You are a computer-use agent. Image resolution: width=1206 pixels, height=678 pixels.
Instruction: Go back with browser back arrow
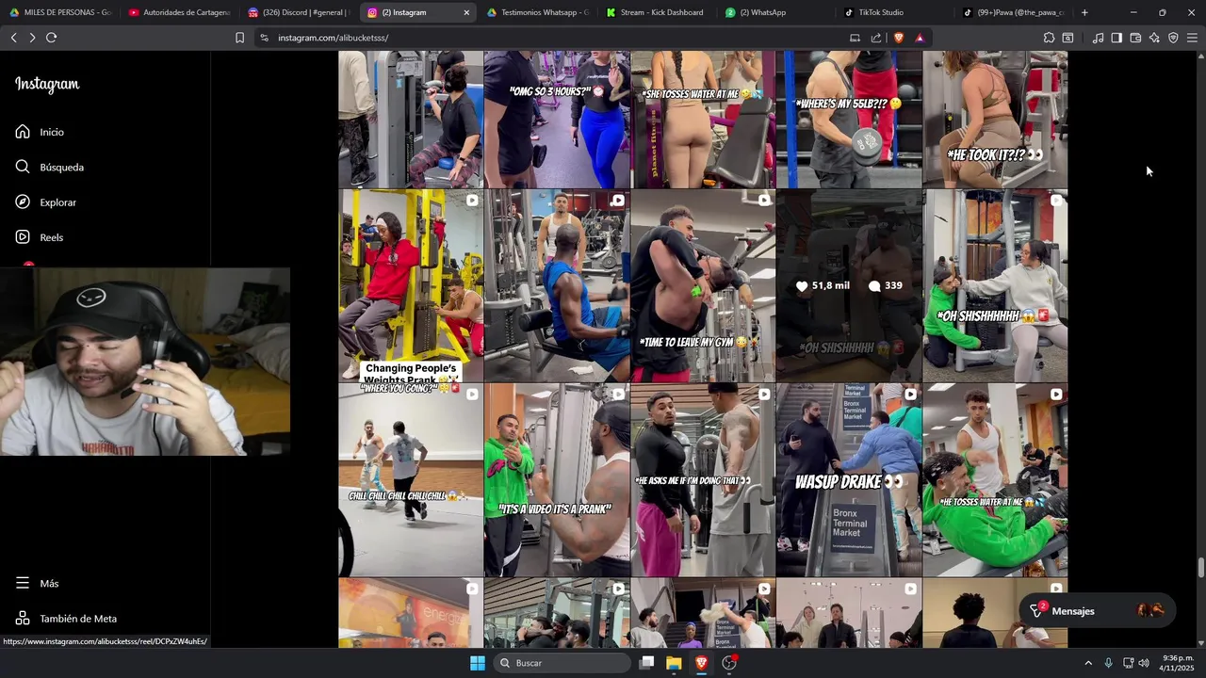(x=13, y=38)
